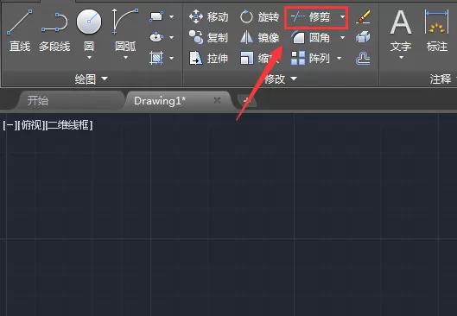457x316 pixels.
Task: Select the Dimension (标注) tool
Action: tap(436, 30)
